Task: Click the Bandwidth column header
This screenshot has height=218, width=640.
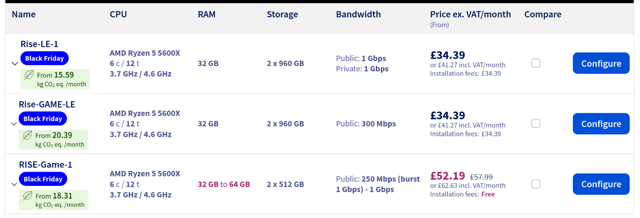Action: (358, 14)
